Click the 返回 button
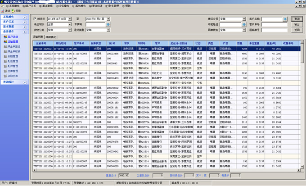 (297, 30)
